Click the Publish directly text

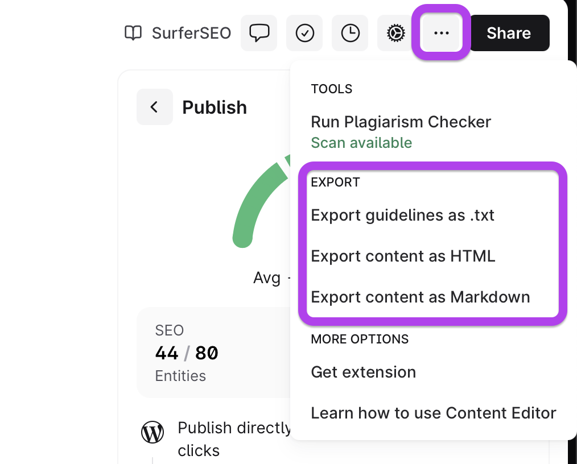click(x=233, y=428)
